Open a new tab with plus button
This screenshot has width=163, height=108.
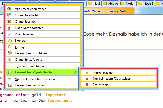coord(138,11)
